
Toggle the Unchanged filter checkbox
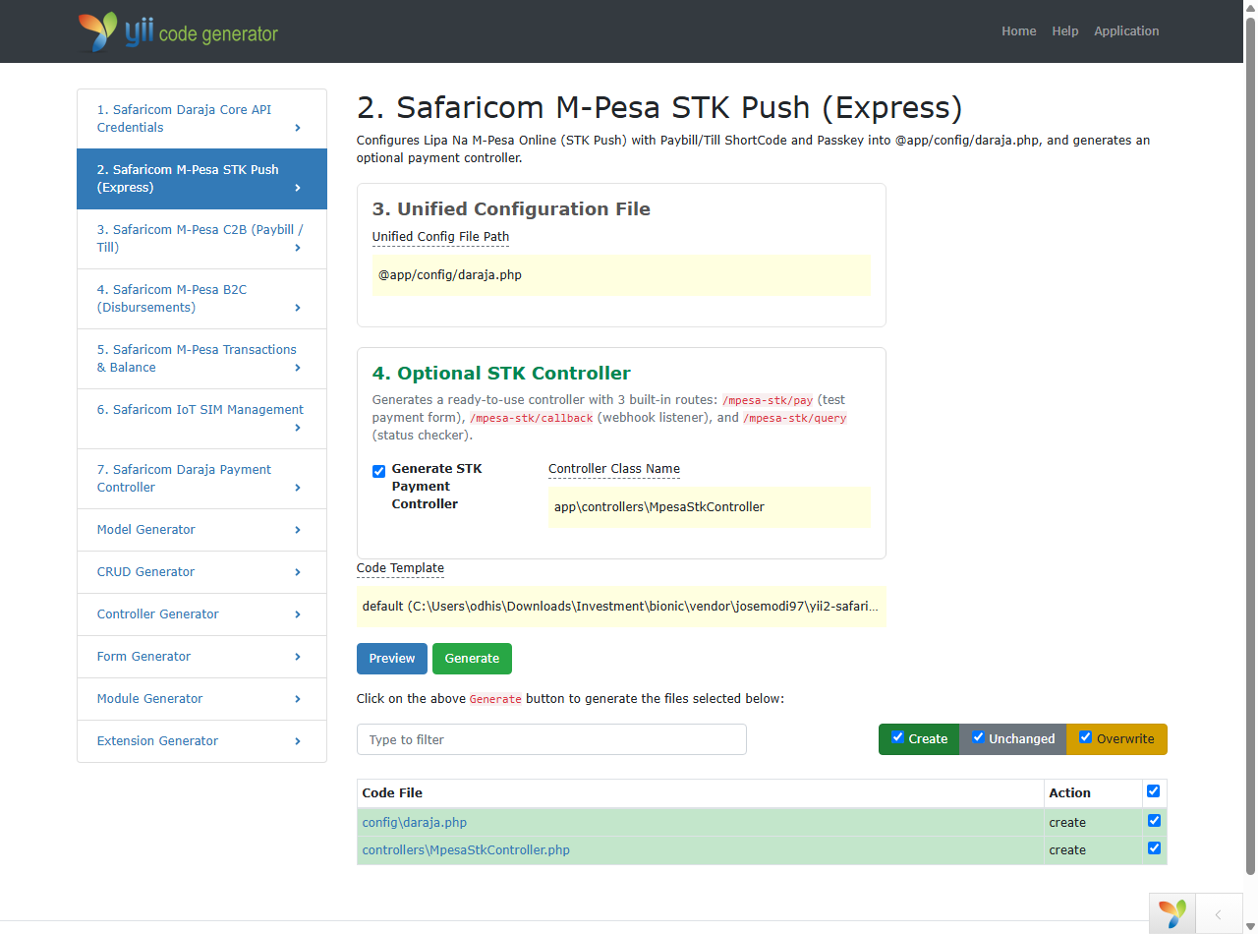tap(978, 737)
